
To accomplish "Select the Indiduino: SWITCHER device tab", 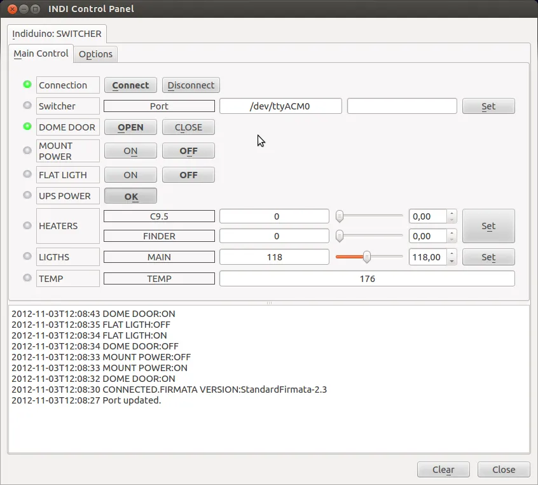I will coord(57,34).
